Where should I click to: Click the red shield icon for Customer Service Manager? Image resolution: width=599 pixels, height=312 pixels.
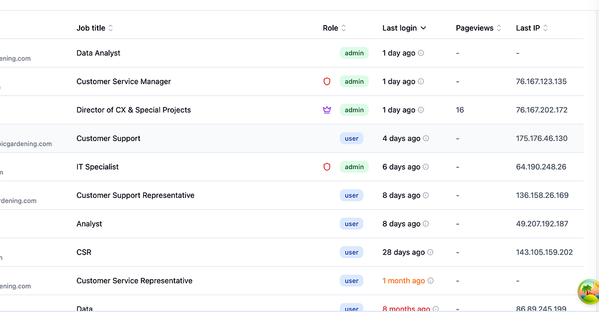click(327, 81)
